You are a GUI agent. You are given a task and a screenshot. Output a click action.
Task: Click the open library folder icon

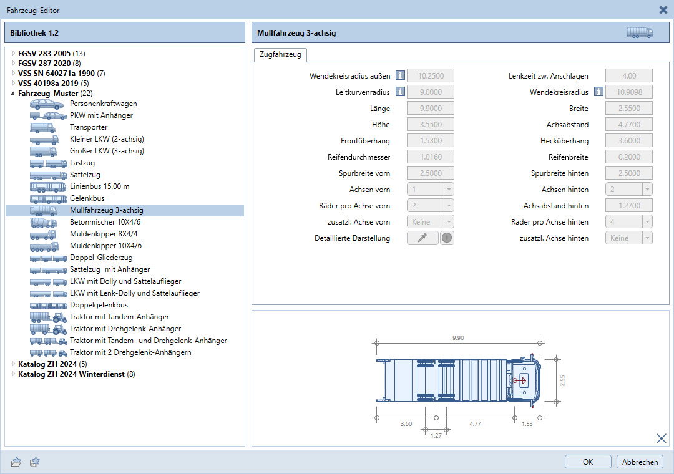tap(17, 462)
